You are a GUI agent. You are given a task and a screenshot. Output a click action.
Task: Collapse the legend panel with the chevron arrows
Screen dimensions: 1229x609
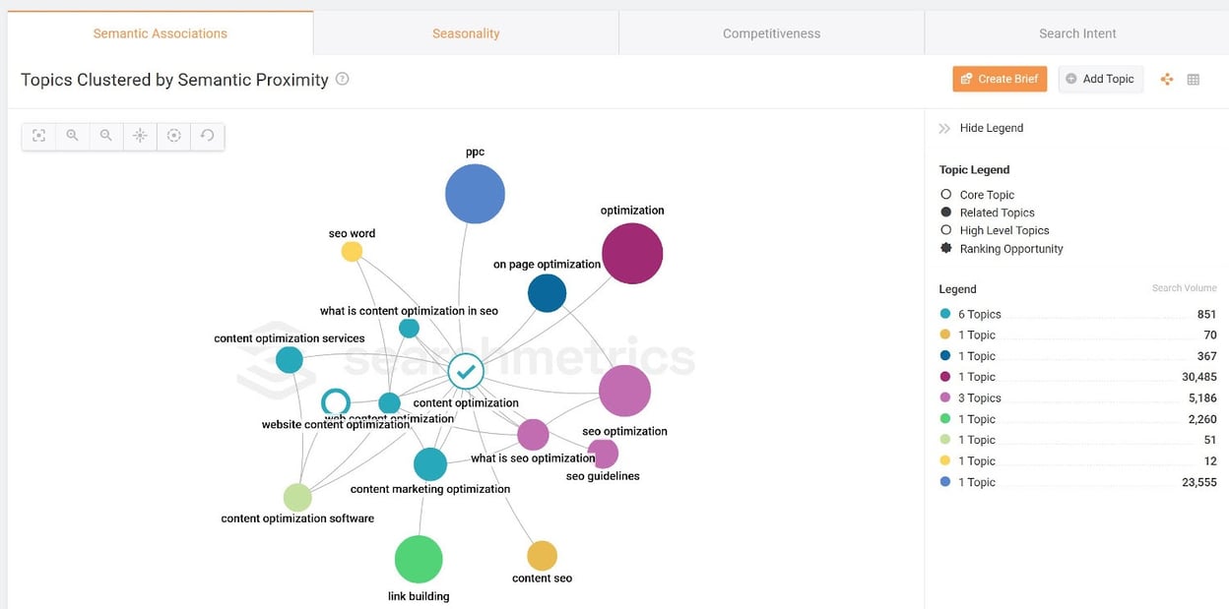(x=942, y=127)
